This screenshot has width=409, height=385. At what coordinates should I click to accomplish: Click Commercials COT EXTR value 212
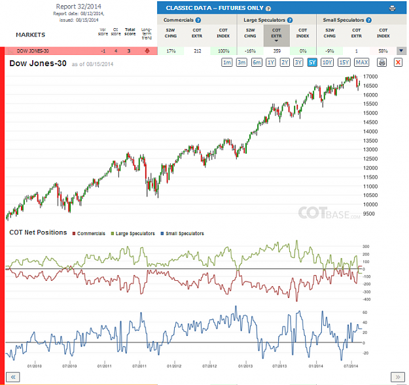pos(198,51)
